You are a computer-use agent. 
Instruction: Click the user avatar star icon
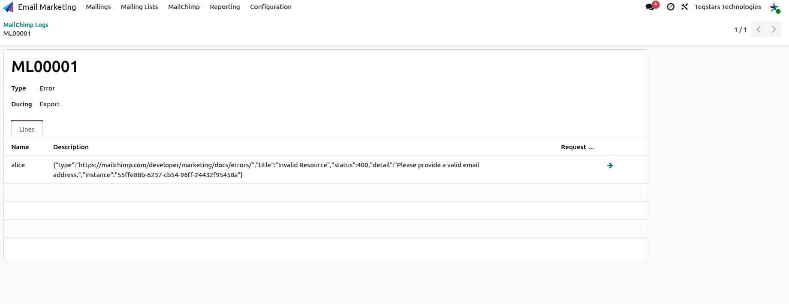click(774, 7)
